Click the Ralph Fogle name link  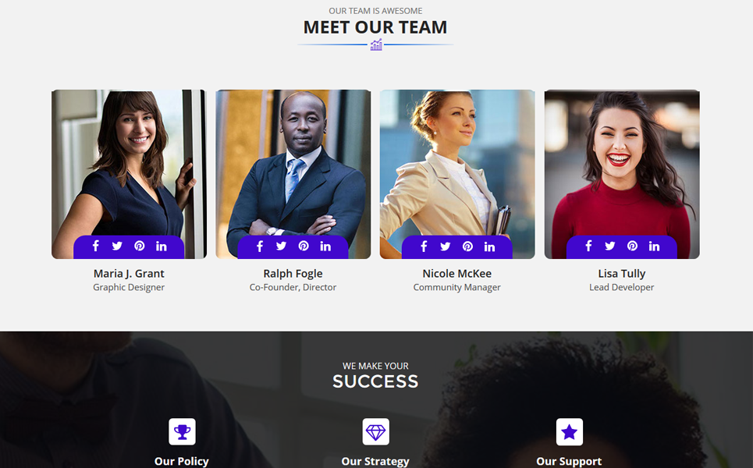click(293, 274)
